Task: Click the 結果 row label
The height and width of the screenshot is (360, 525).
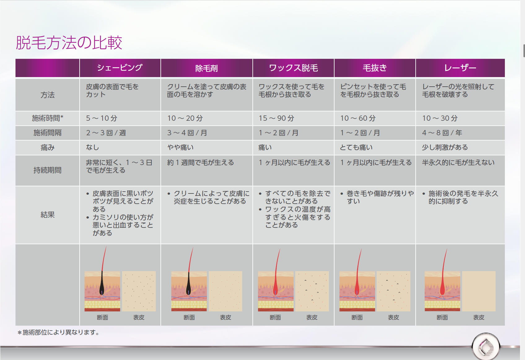Action: point(47,215)
